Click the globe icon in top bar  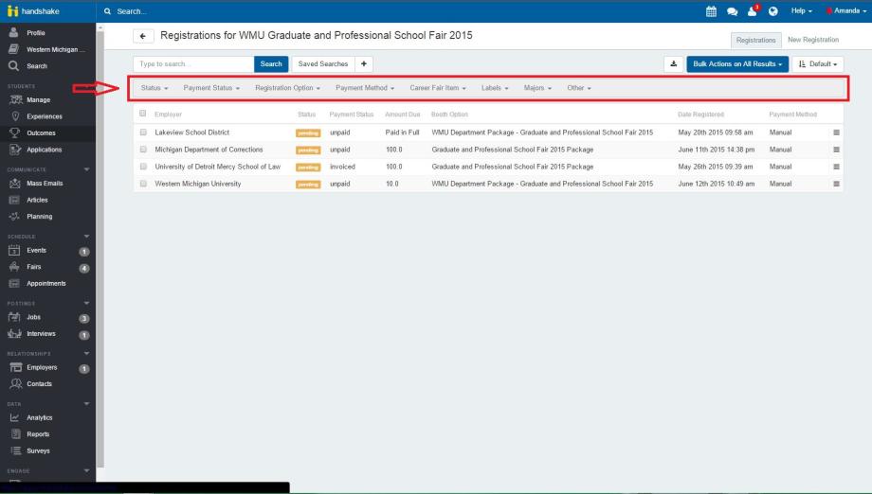773,11
